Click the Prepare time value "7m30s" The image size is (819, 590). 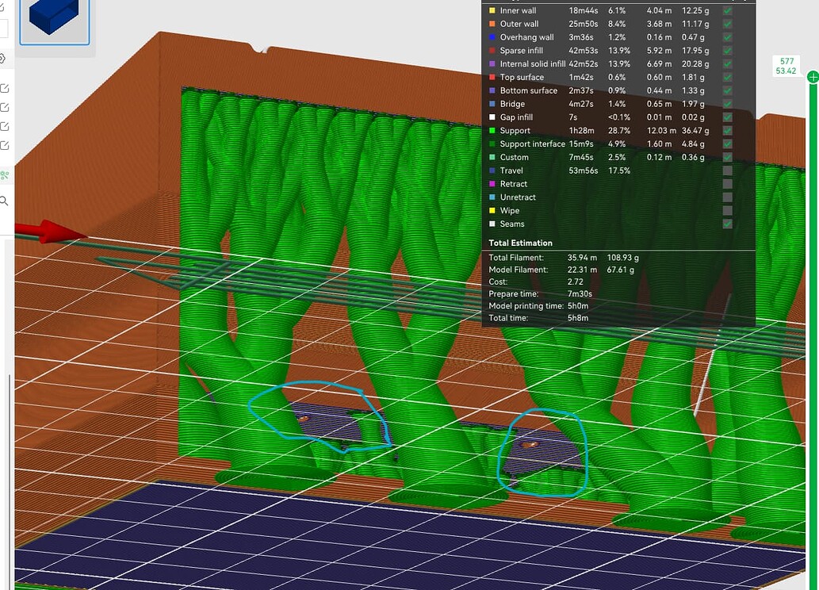(x=580, y=293)
